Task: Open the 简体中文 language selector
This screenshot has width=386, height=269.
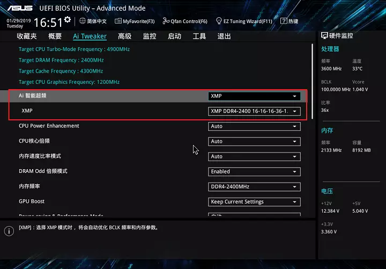Action: point(93,21)
